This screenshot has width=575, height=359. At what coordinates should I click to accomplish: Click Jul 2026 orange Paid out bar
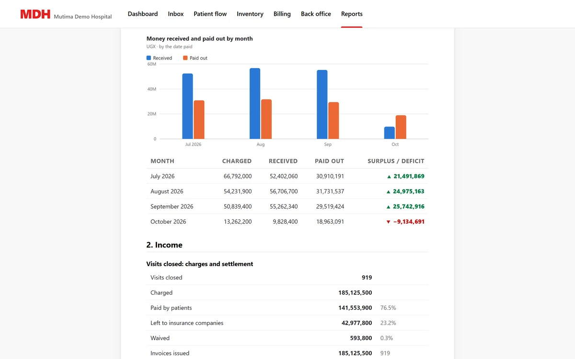pos(199,120)
